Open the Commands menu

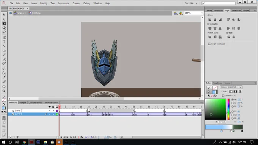pos(63,3)
